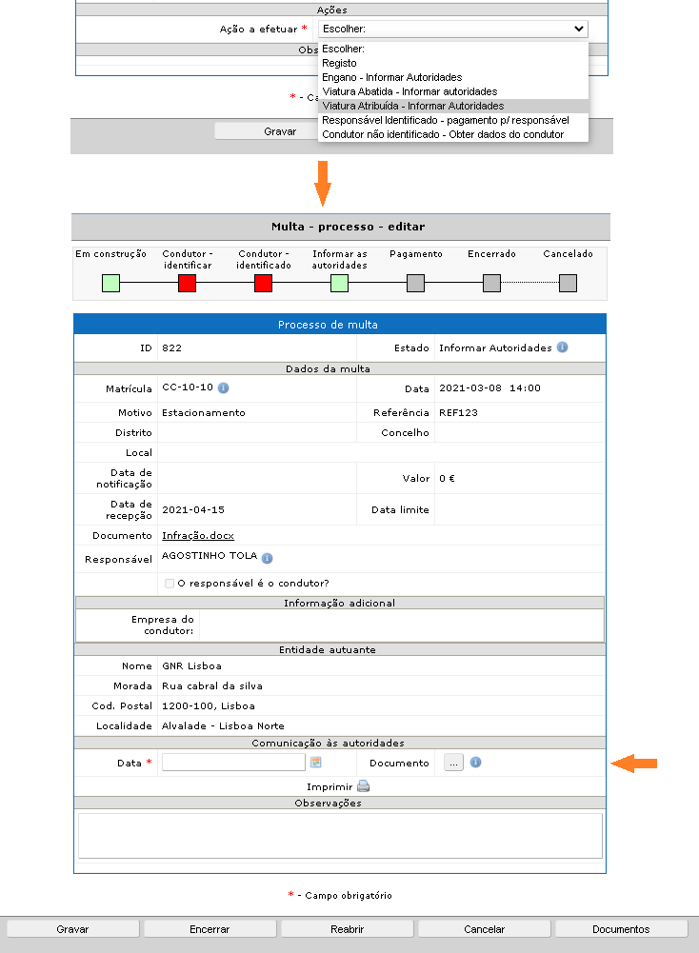Click the red Condutor - identificar status box
This screenshot has width=699, height=953.
click(x=187, y=283)
